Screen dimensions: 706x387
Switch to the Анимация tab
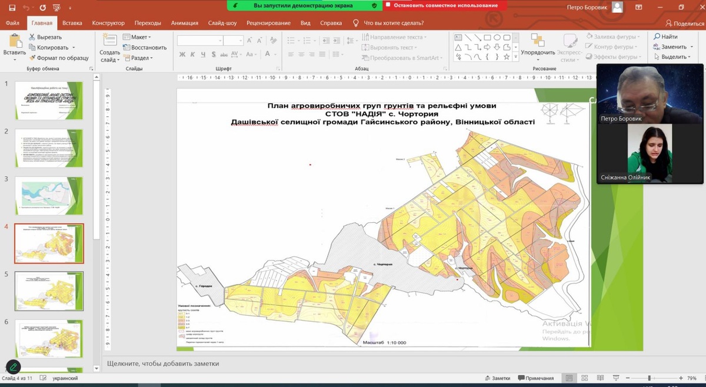tap(184, 23)
